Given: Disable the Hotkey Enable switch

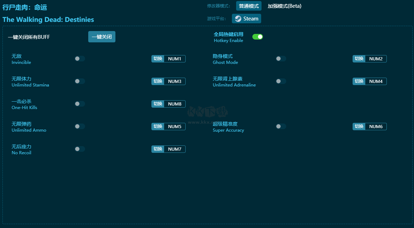Looking at the screenshot, I should 257,37.
